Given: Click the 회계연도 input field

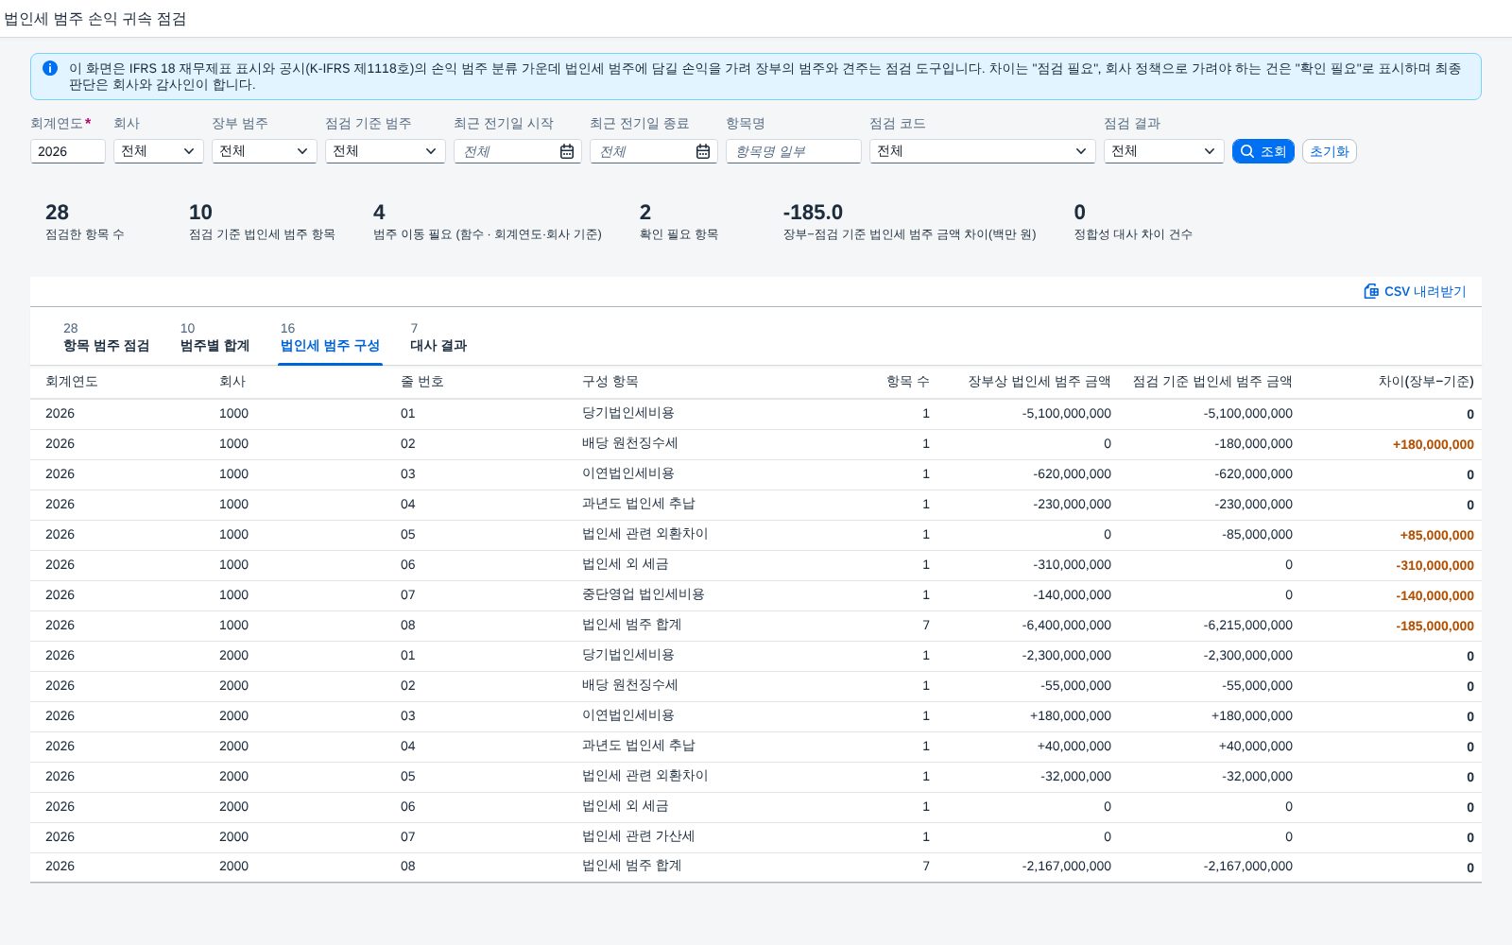Looking at the screenshot, I should pyautogui.click(x=68, y=151).
